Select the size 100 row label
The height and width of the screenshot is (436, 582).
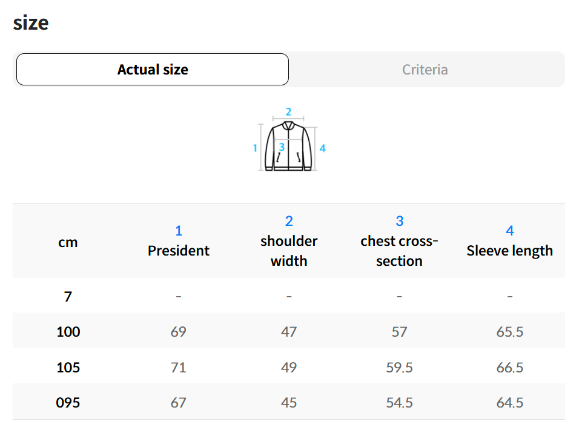click(68, 332)
